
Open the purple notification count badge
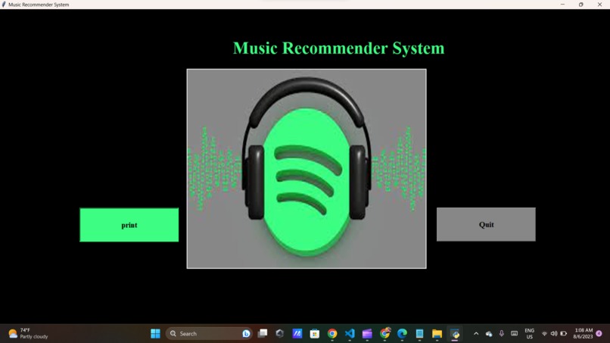coord(599,334)
